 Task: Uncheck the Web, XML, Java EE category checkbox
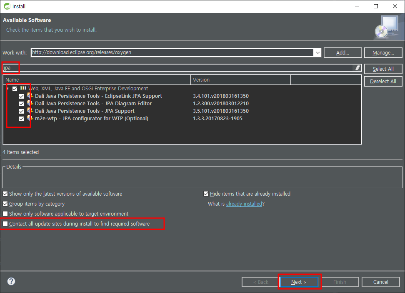(x=15, y=89)
